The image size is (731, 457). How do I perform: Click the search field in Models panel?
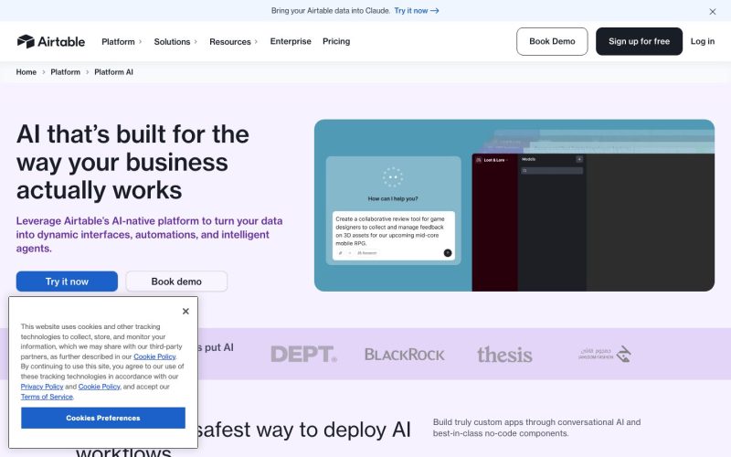coord(552,171)
